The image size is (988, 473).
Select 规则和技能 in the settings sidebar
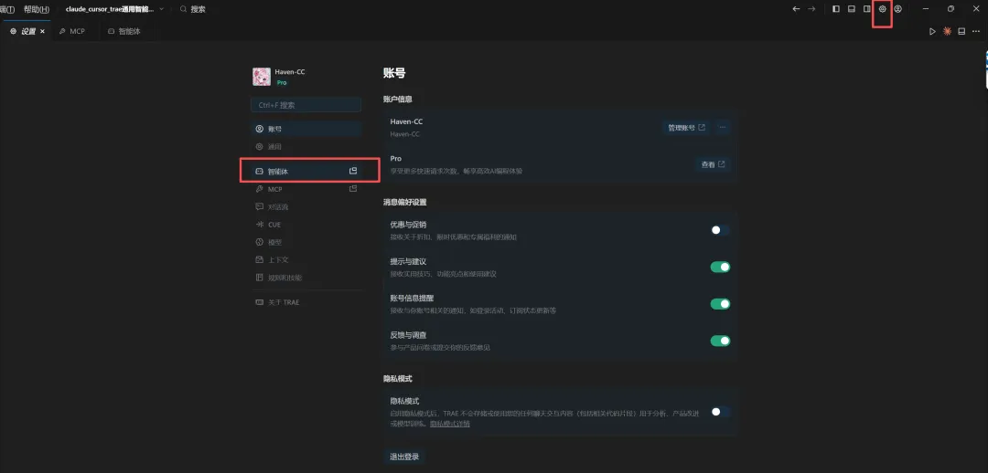click(306, 278)
